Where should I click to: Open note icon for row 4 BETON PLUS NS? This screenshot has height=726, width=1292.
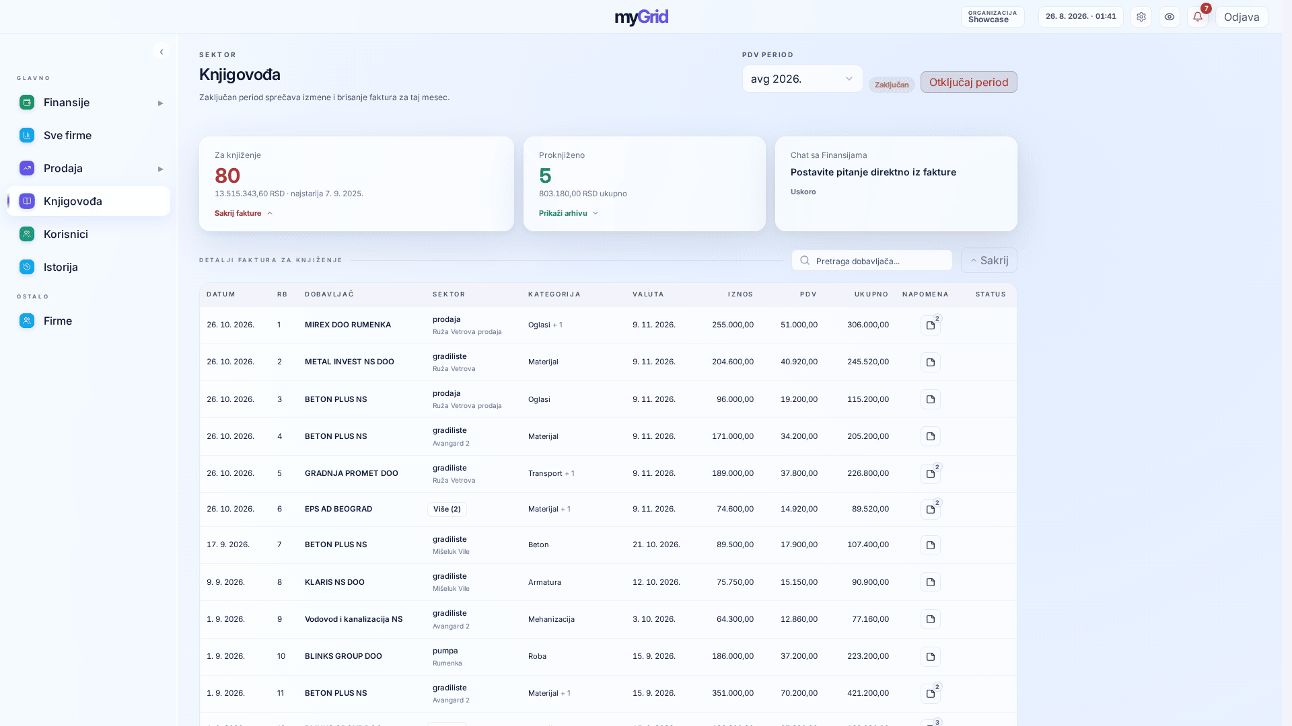(931, 436)
